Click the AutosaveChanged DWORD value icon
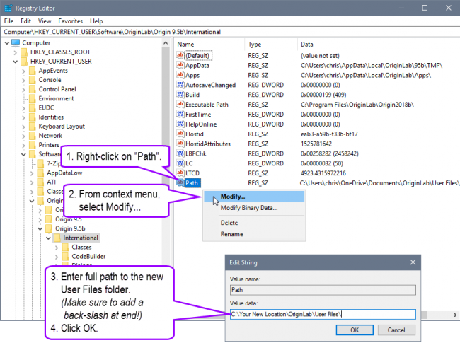460x355 pixels. coord(180,85)
